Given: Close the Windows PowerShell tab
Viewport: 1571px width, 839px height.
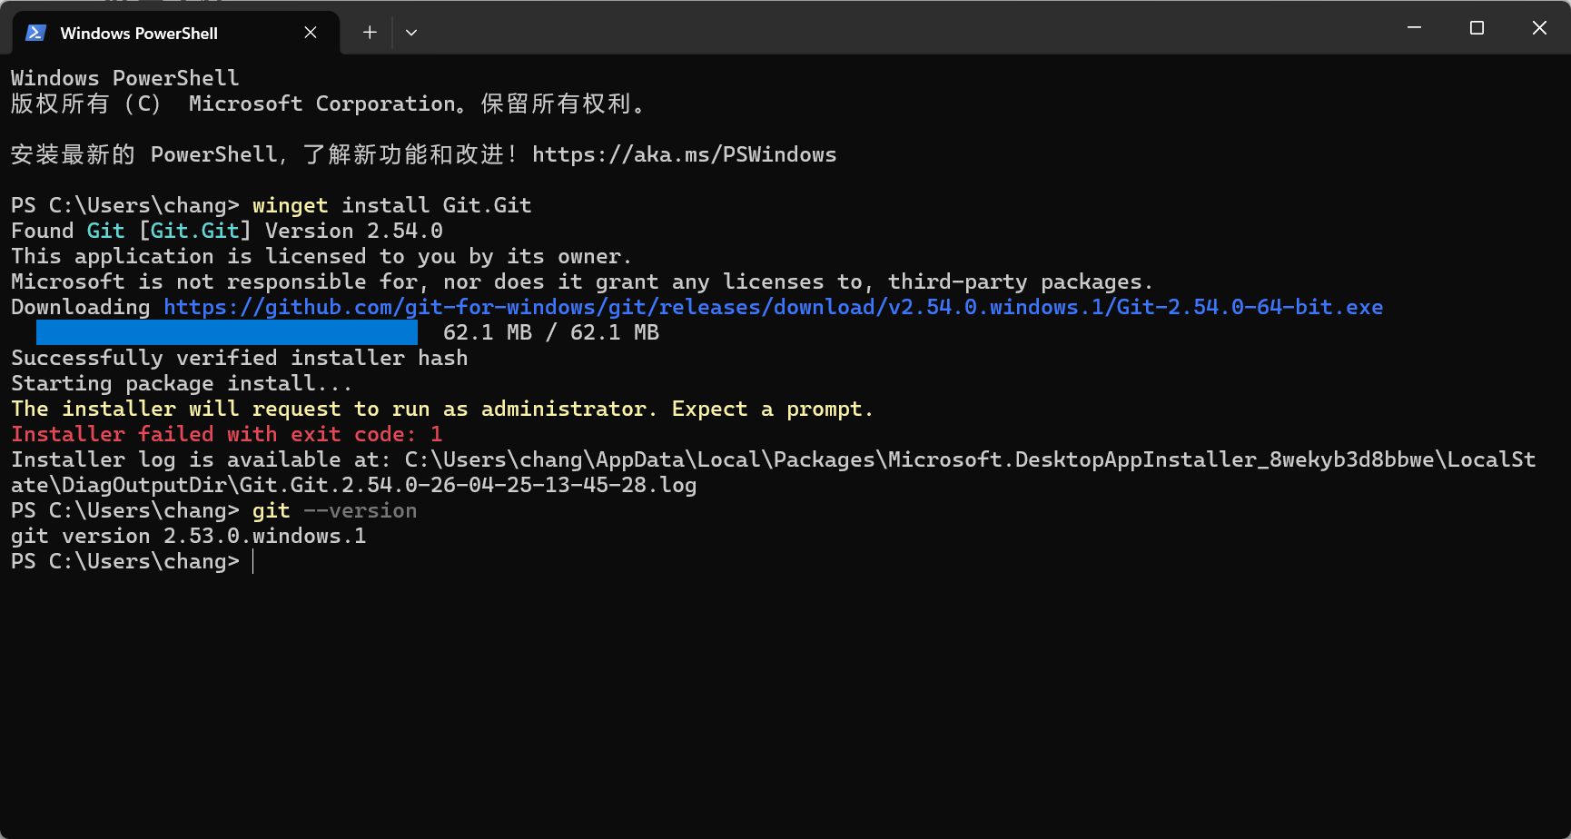Looking at the screenshot, I should point(311,33).
